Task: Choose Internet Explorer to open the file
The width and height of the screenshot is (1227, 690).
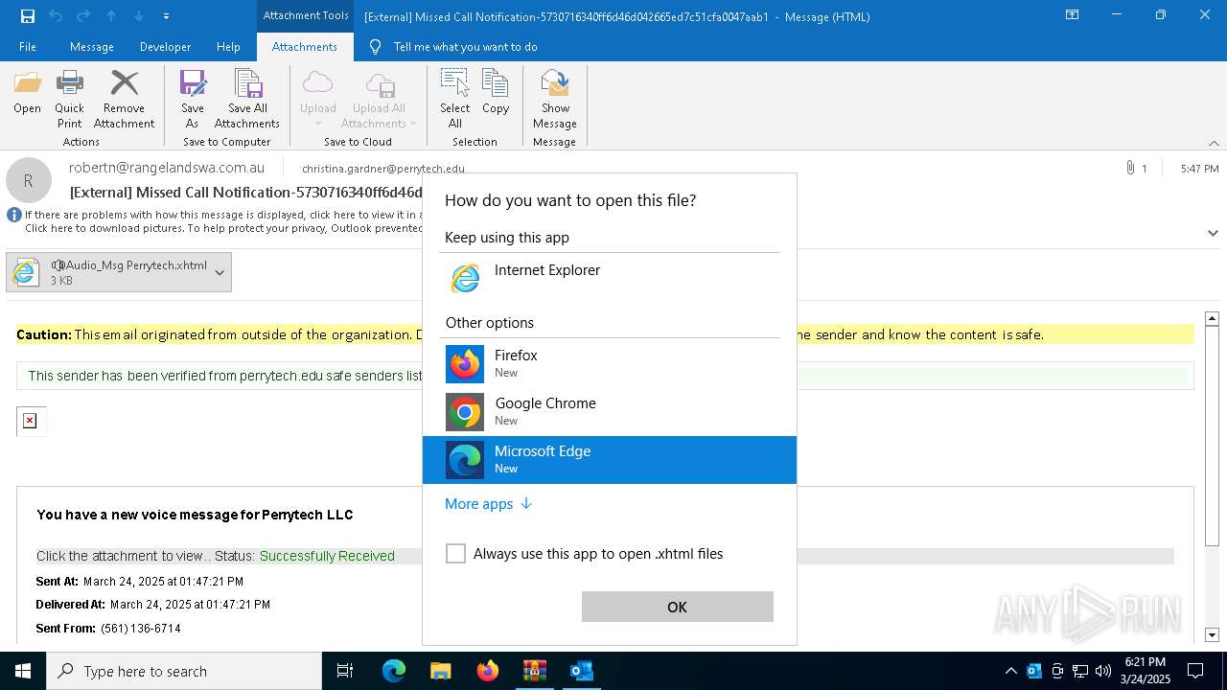Action: pos(610,279)
